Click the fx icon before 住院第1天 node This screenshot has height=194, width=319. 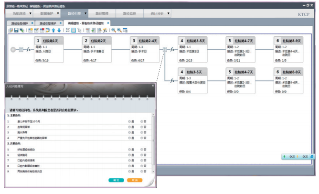click(x=28, y=49)
